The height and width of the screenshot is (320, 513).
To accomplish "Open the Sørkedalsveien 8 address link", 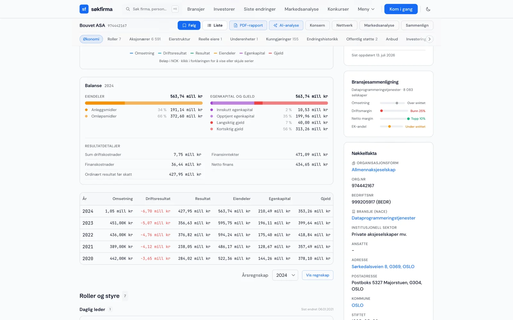I will point(383,267).
